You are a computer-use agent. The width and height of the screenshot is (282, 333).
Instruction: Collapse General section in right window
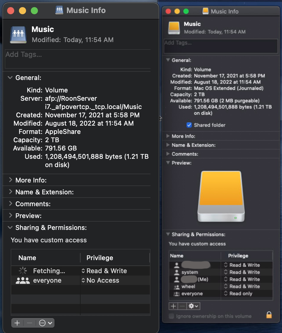pyautogui.click(x=168, y=60)
